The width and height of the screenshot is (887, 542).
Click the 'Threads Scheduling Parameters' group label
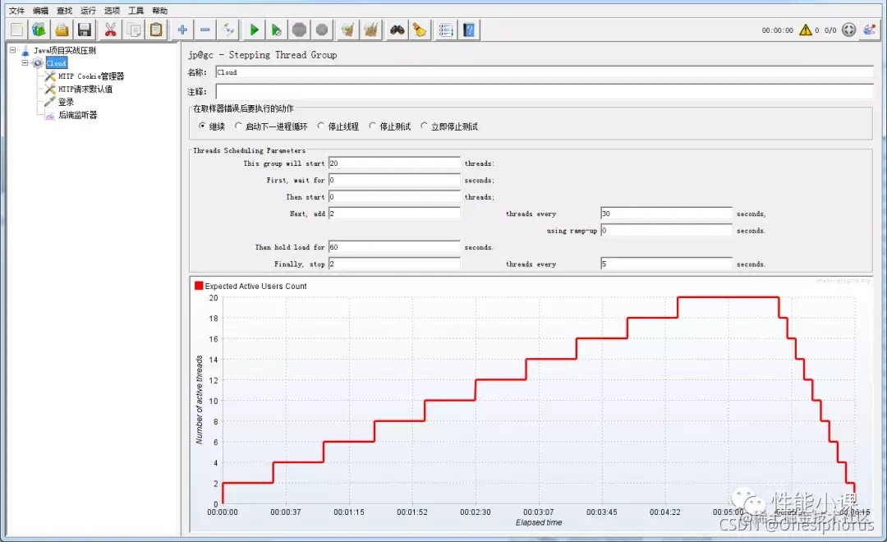[x=249, y=150]
